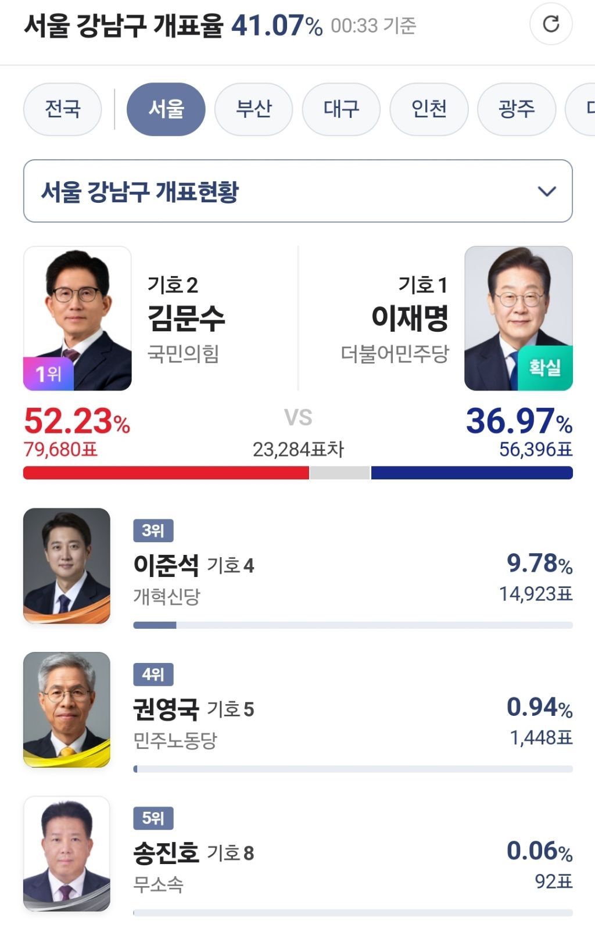
Task: Click the refresh icon at top right
Action: [x=551, y=24]
